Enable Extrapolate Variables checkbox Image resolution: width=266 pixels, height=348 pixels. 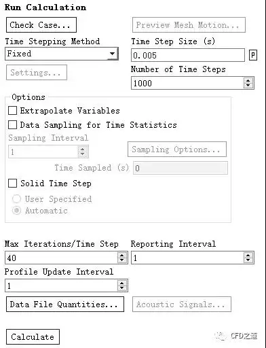(x=12, y=111)
